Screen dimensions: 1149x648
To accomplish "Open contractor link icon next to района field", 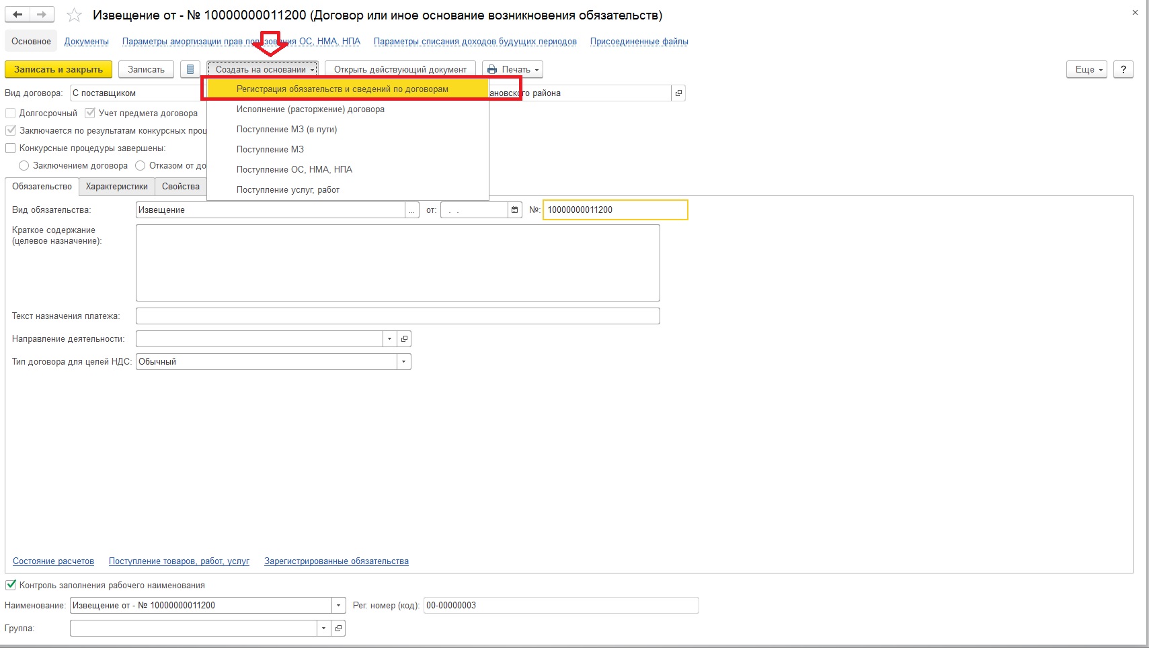I will click(x=678, y=93).
